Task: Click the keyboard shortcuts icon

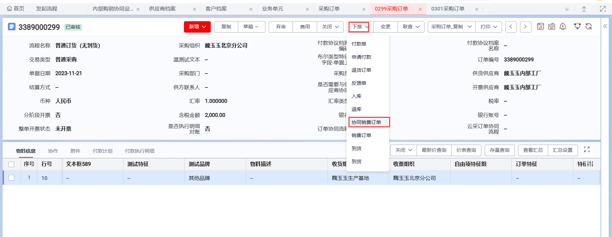Action: point(551,26)
